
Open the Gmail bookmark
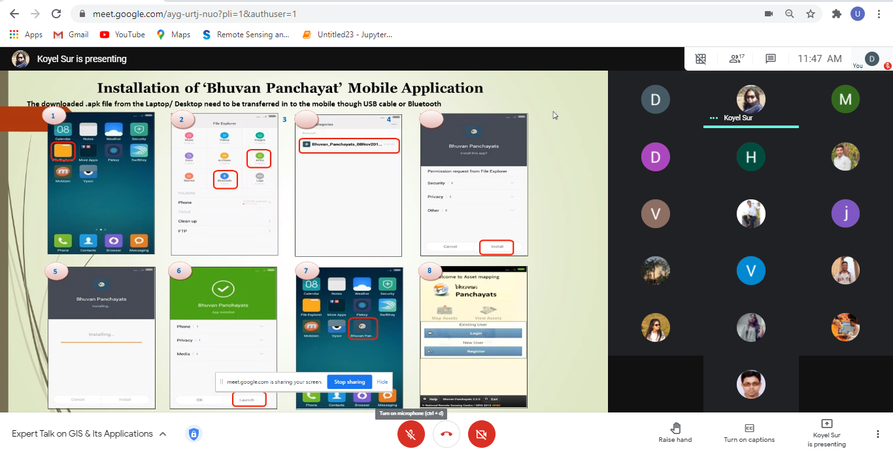coord(71,35)
